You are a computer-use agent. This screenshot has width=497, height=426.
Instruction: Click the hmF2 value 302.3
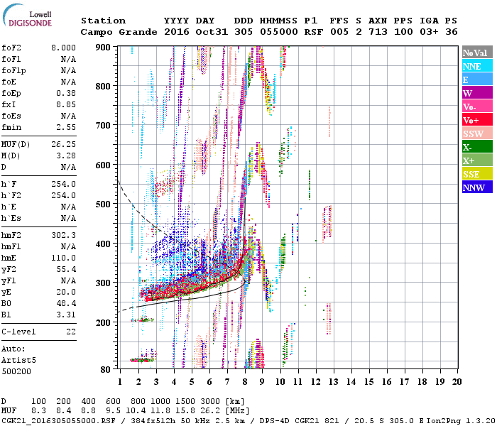tap(63, 235)
